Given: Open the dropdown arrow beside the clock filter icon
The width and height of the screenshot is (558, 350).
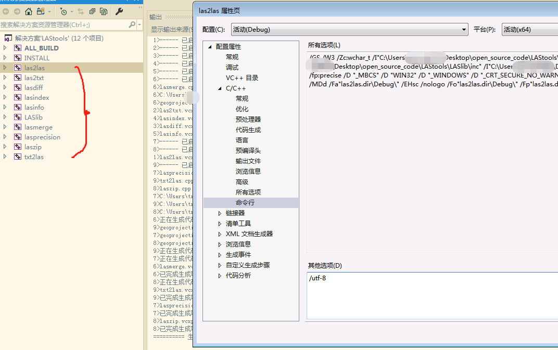Looking at the screenshot, I should coord(71,12).
